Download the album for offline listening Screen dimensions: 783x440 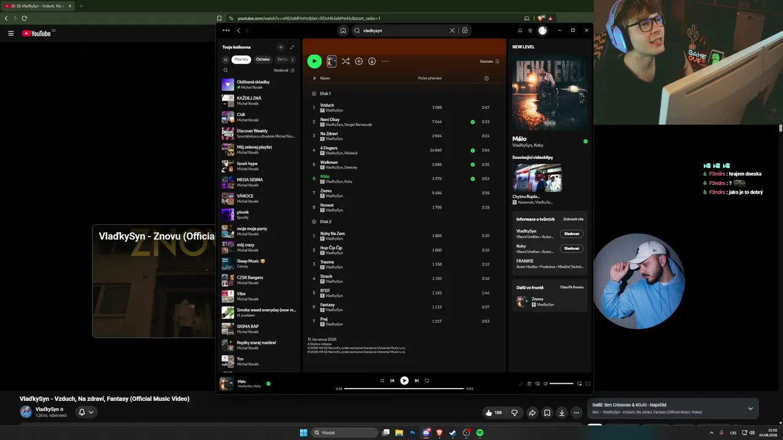click(372, 61)
